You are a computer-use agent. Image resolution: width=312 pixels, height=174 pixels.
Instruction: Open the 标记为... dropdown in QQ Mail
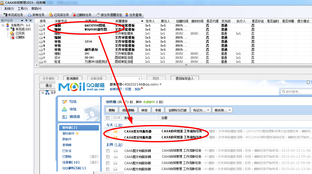[201, 110]
